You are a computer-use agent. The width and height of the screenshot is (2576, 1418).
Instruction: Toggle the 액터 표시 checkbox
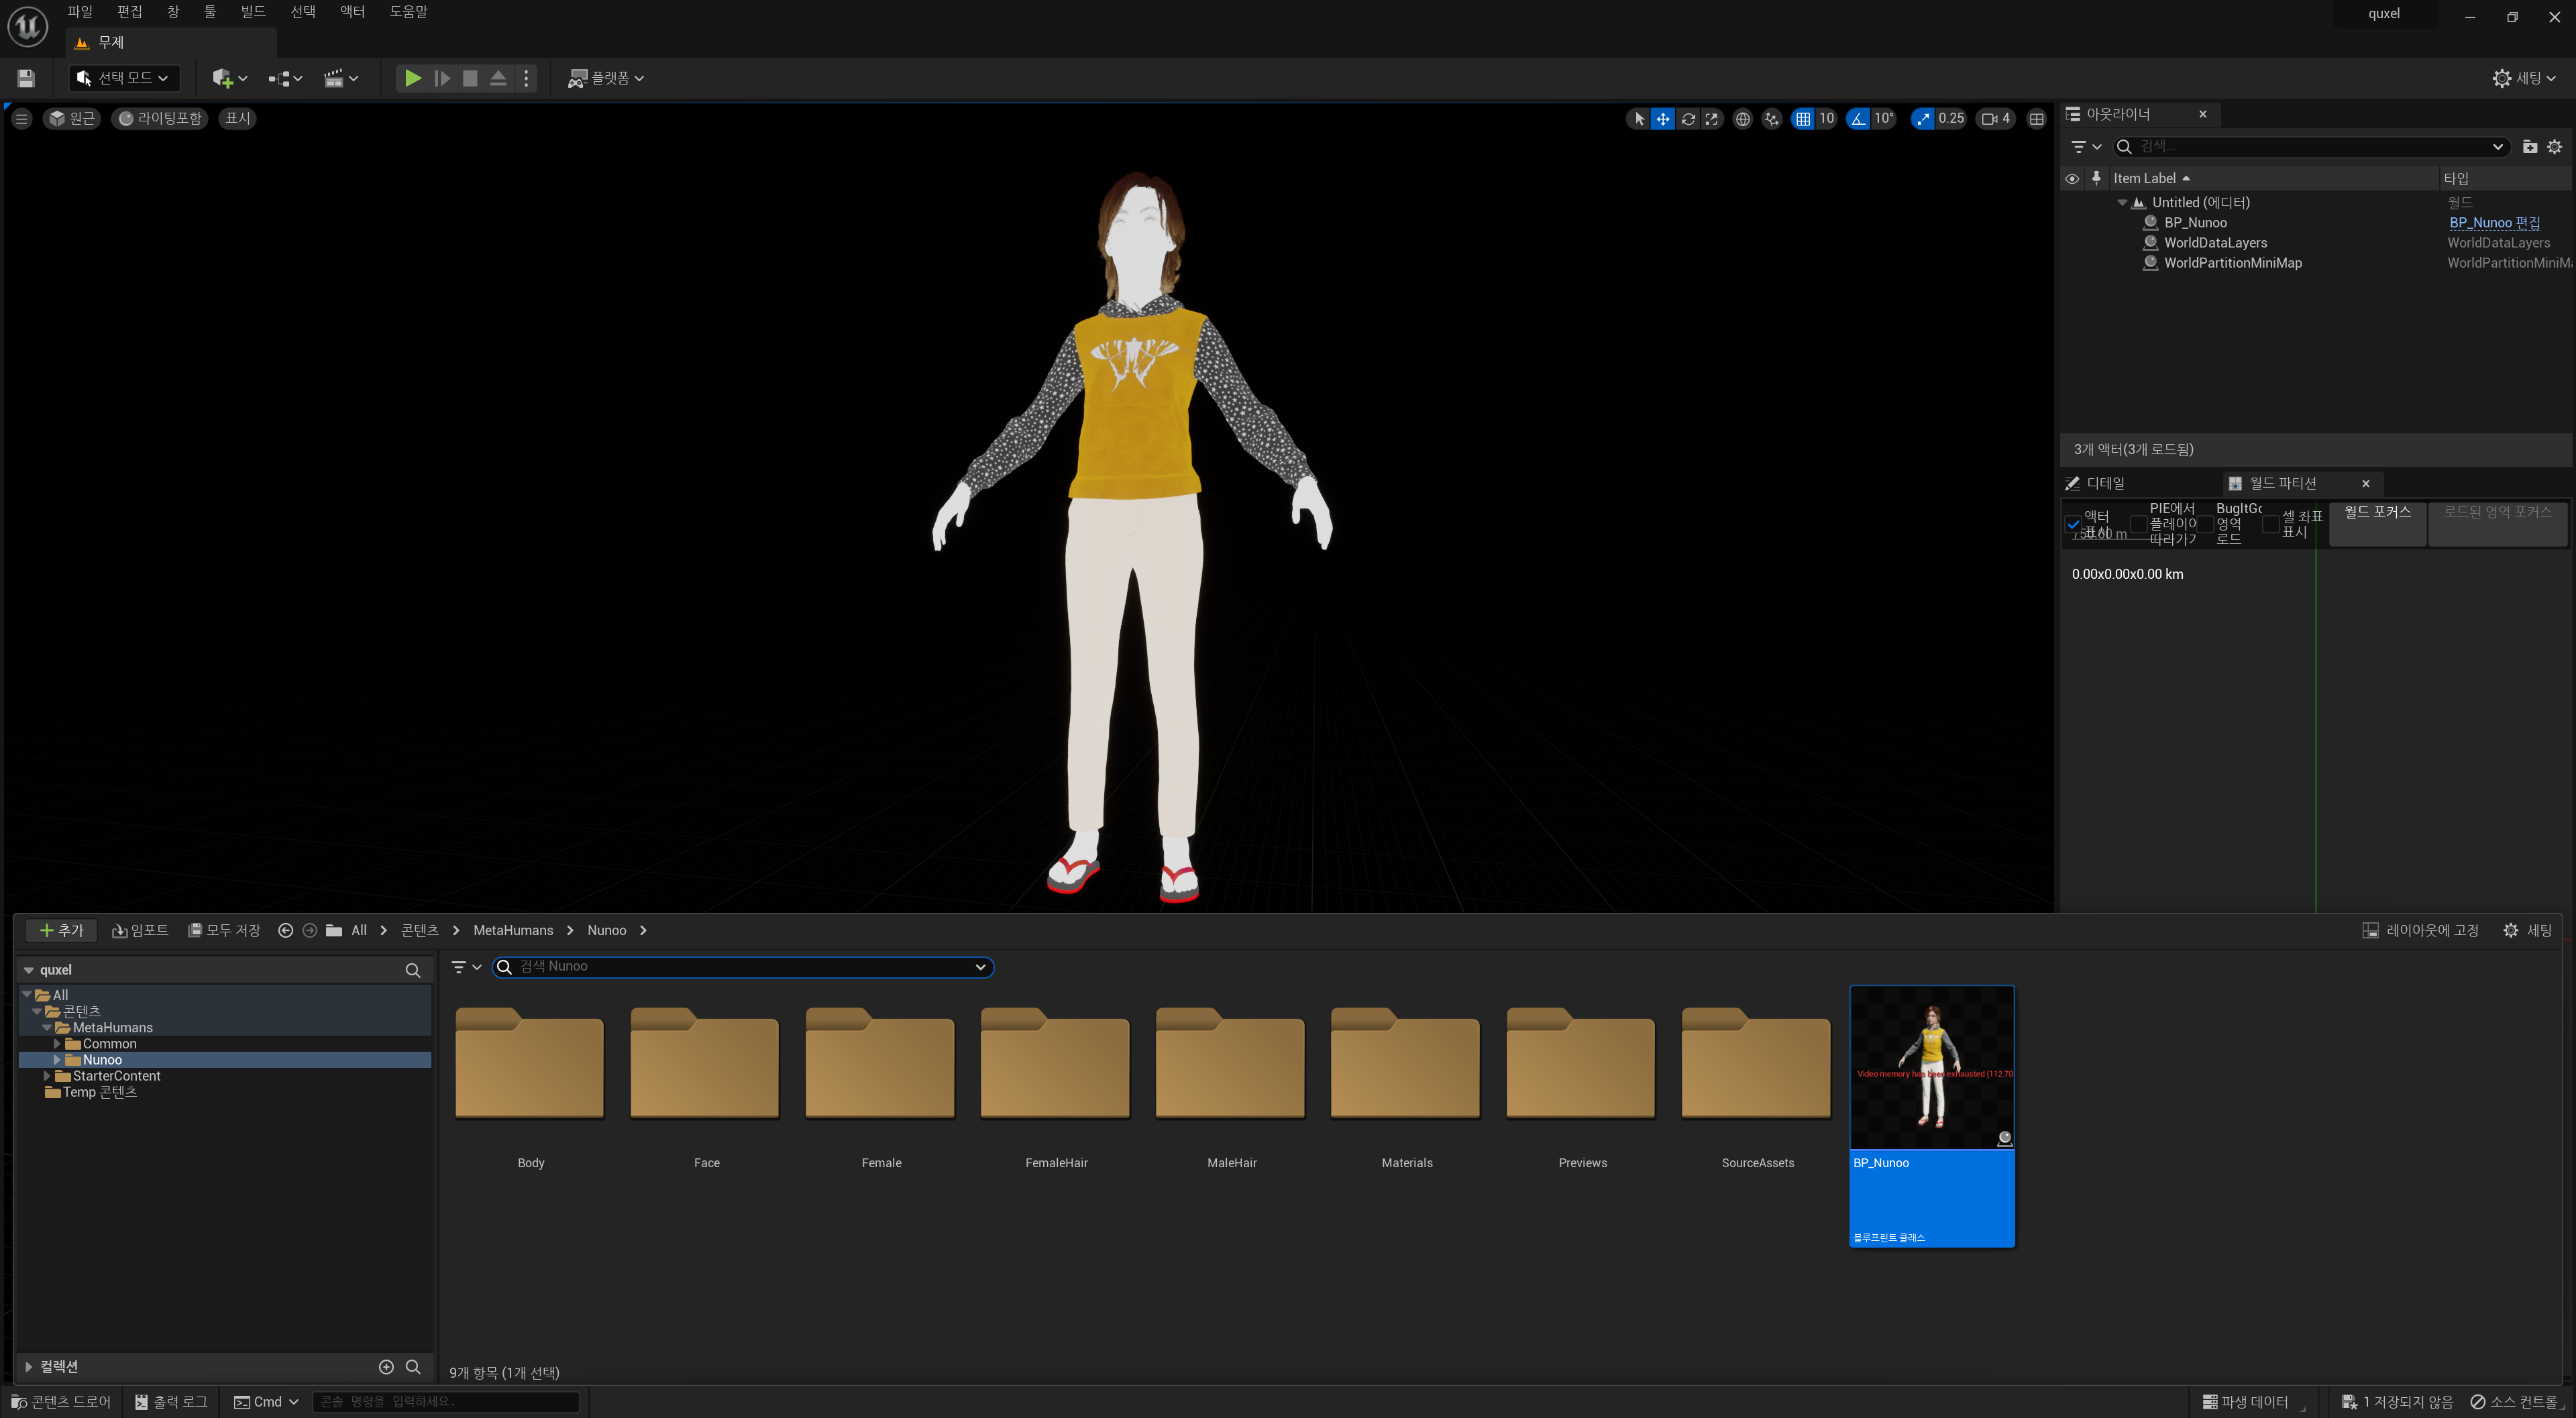tap(2073, 524)
